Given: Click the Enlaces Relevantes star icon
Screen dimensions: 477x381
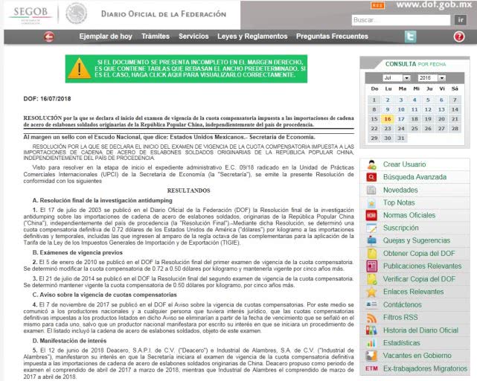Looking at the screenshot, I should (x=371, y=292).
